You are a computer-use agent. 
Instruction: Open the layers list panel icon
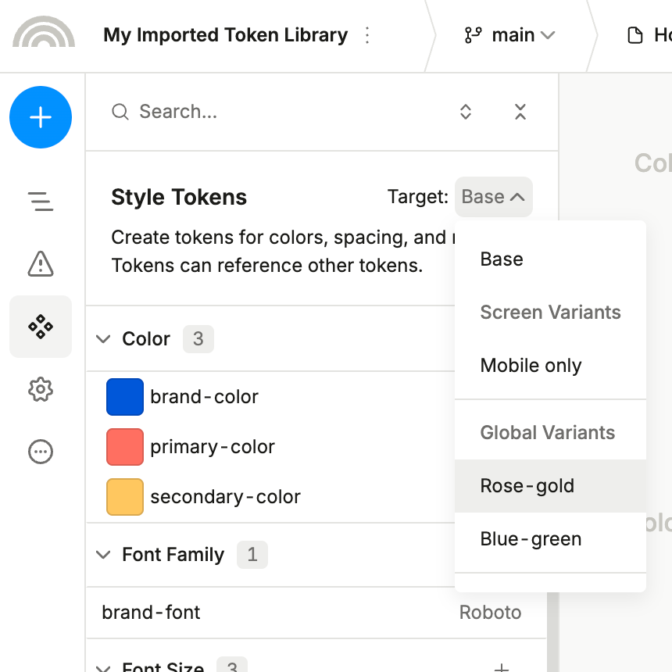[x=41, y=202]
